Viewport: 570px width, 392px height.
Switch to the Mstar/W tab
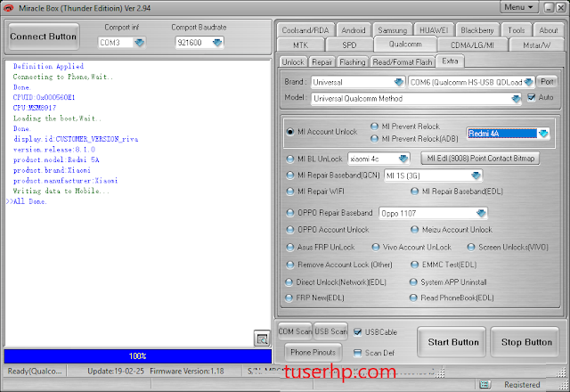536,45
